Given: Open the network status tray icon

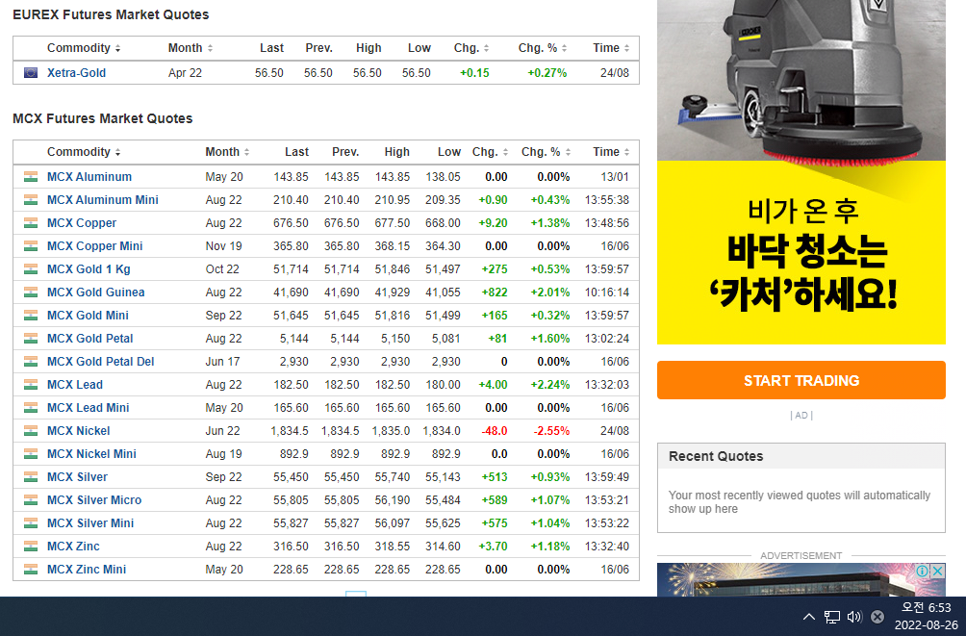Looking at the screenshot, I should click(832, 617).
